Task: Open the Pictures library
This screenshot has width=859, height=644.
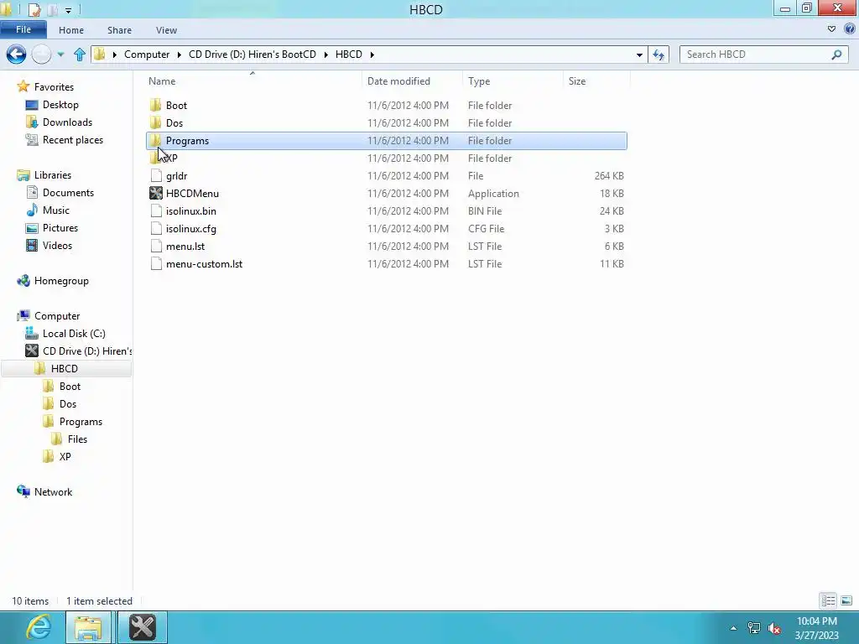Action: point(60,228)
